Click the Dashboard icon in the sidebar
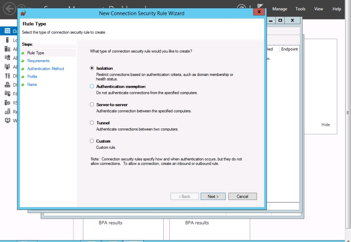351x242 pixels. point(7,31)
